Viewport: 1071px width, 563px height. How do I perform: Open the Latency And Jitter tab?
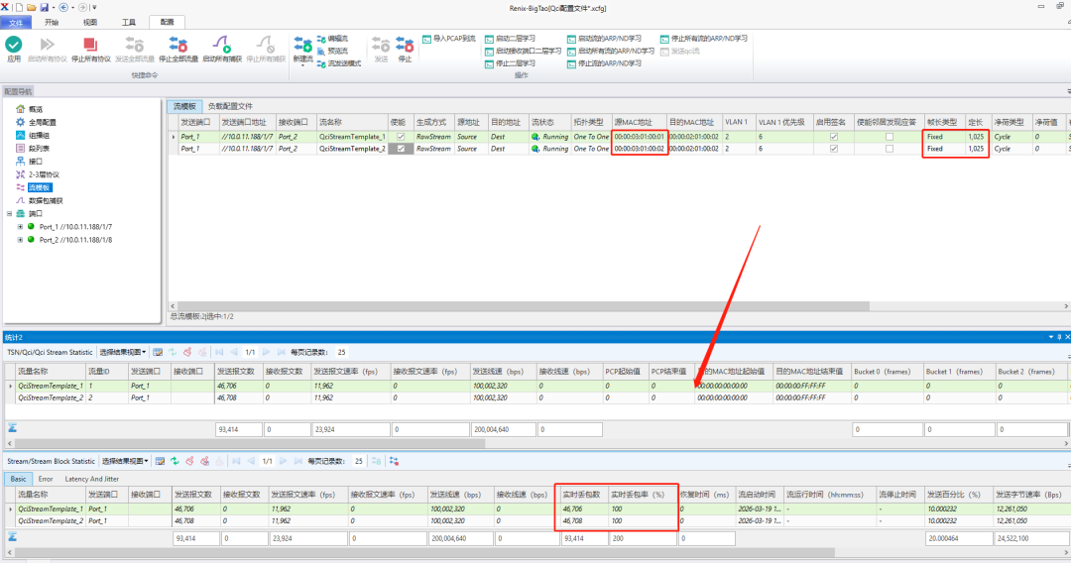click(91, 479)
